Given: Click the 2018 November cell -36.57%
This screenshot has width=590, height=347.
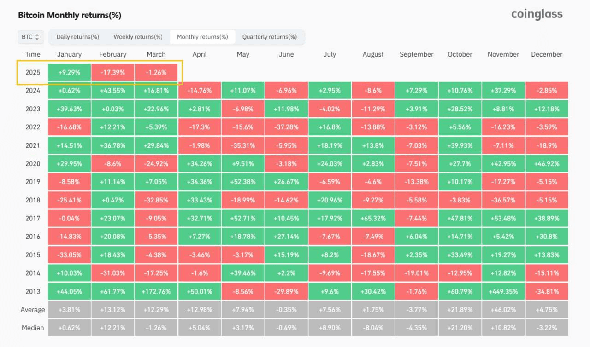Looking at the screenshot, I should [x=503, y=200].
